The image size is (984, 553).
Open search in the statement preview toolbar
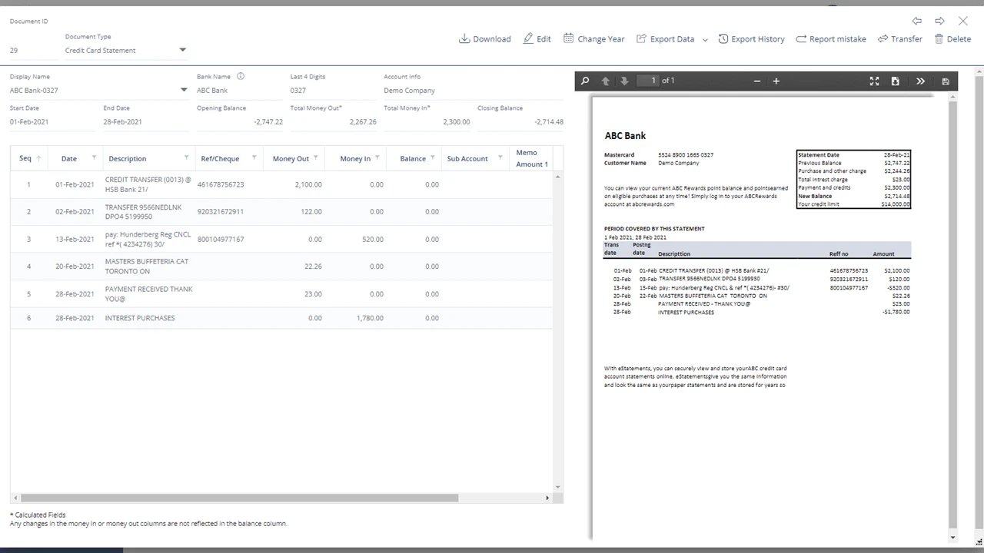(585, 81)
